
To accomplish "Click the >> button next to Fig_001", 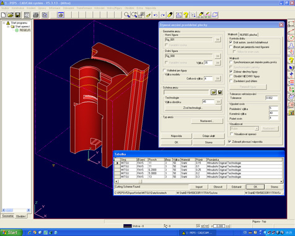I will pyautogui.click(x=218, y=40).
